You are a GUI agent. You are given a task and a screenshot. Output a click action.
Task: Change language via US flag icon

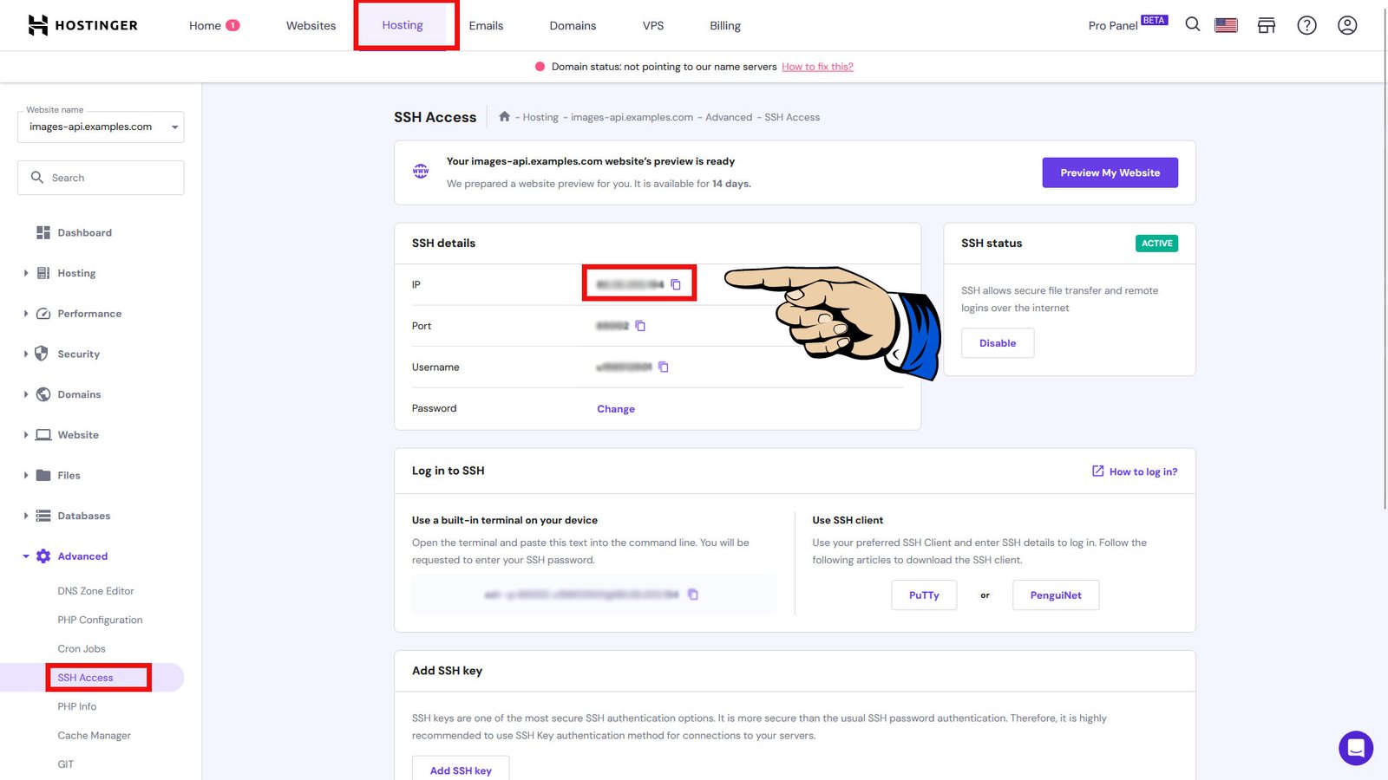[1226, 25]
